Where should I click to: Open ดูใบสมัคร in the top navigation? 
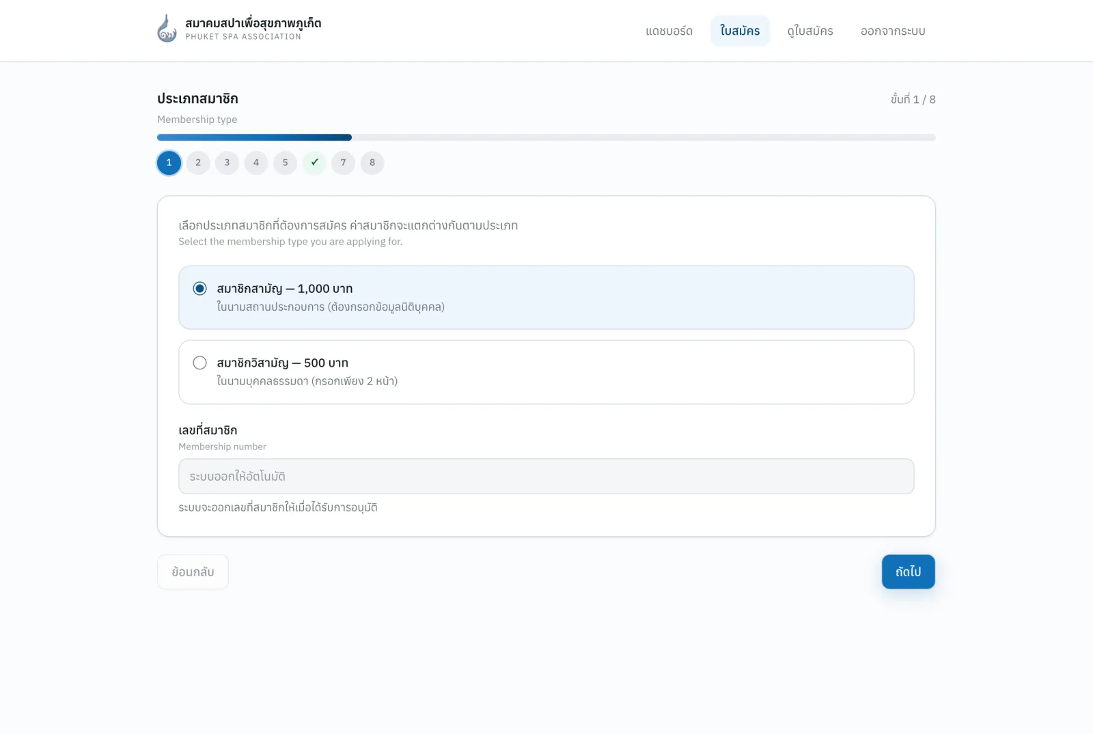(810, 31)
